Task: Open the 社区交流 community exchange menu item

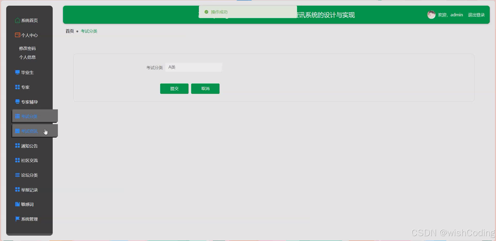Action: tap(29, 160)
